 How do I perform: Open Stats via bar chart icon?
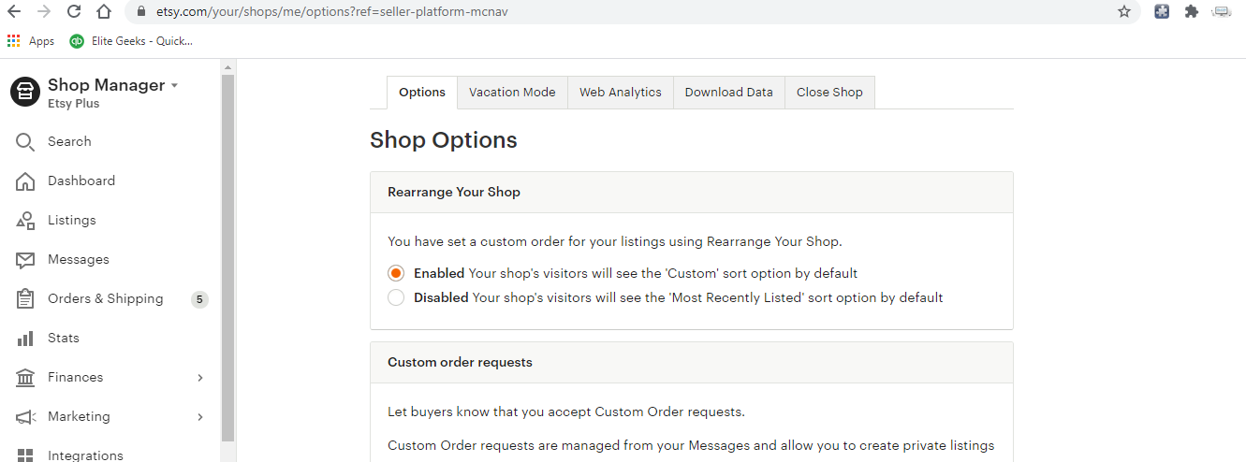point(25,339)
